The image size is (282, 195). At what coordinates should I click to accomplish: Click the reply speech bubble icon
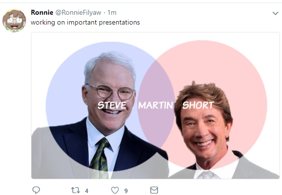click(36, 190)
